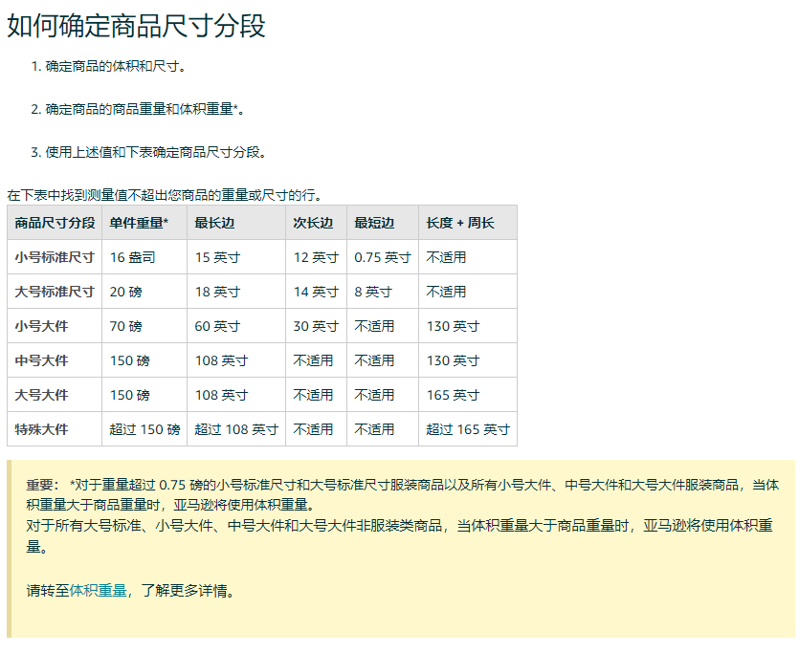Click the heading 如何确定商品尺寸分段
The width and height of the screenshot is (799, 653).
(136, 26)
